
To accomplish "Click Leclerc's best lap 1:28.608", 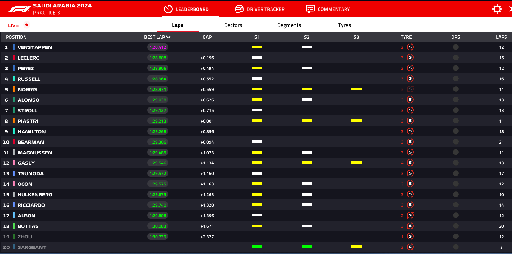I will 158,58.
